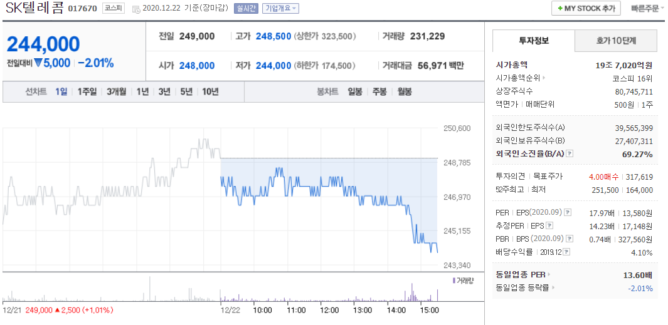The width and height of the screenshot is (668, 325).
Task: Switch to the 투자정보 tab
Action: (x=533, y=41)
